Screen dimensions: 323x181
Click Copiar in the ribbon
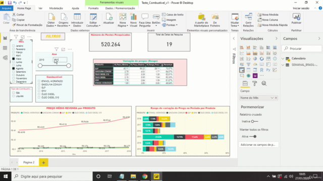(18, 20)
